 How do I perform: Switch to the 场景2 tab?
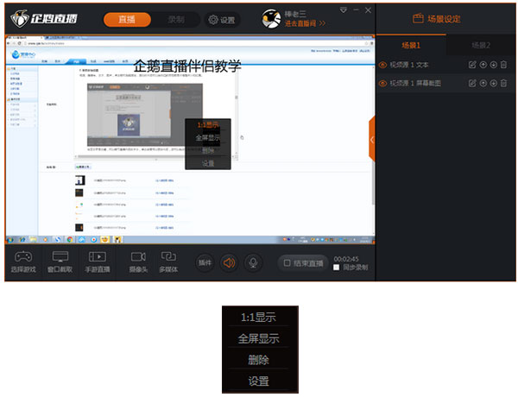[x=481, y=45]
